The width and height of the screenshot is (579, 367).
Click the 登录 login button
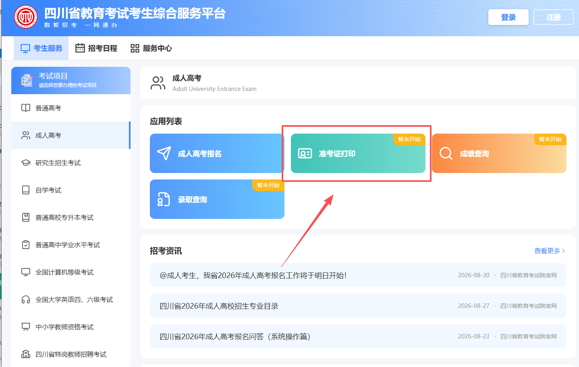508,17
